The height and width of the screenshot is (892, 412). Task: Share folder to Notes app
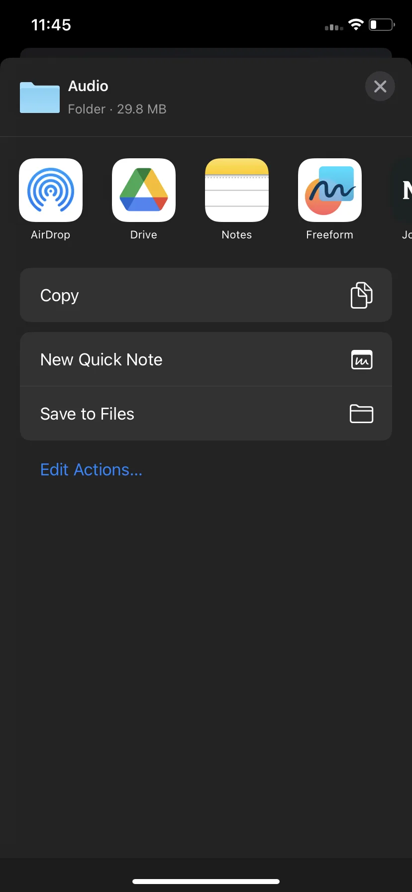(237, 190)
